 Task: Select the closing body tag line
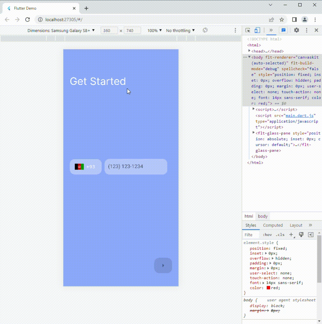pos(259,157)
